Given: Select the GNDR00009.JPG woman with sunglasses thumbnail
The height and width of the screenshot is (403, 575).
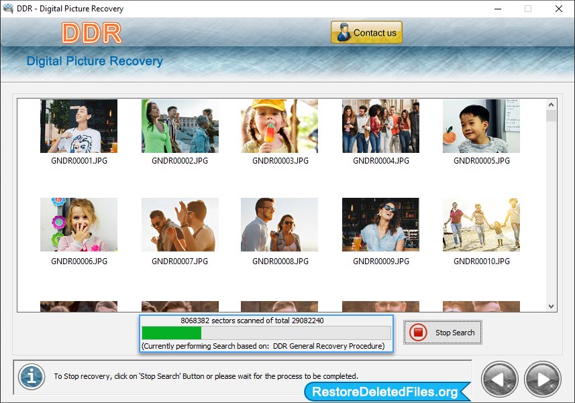Looking at the screenshot, I should click(380, 225).
